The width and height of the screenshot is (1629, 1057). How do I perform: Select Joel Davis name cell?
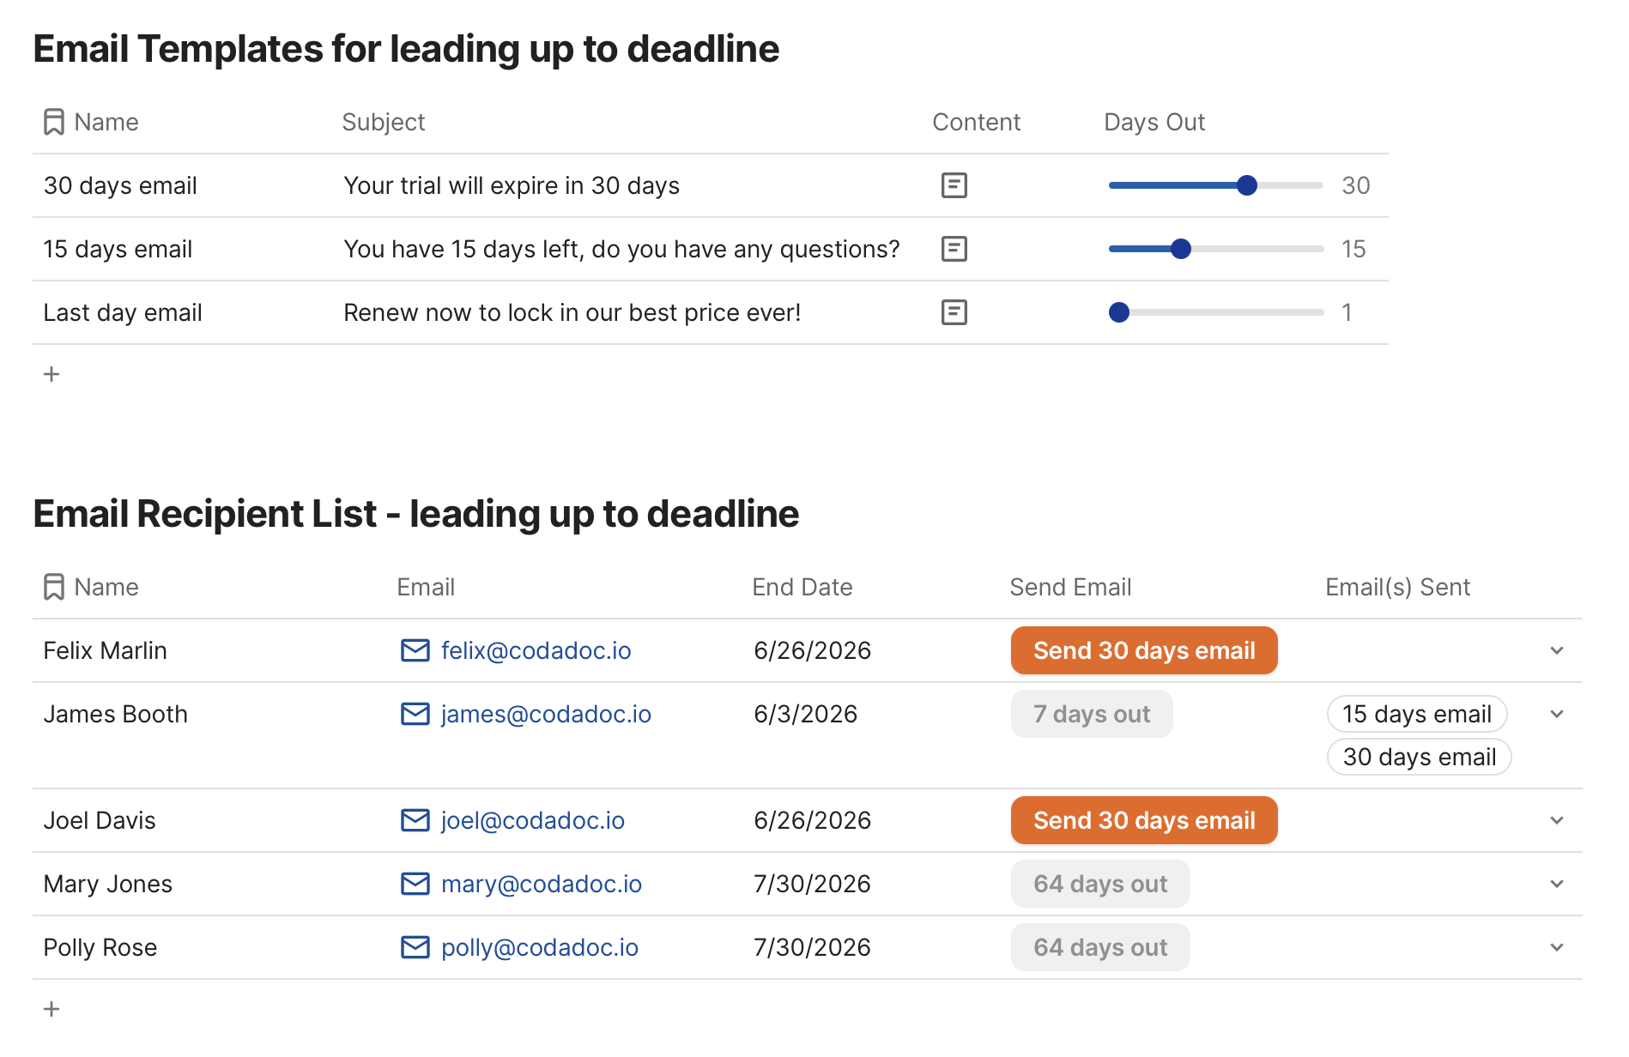click(x=100, y=820)
